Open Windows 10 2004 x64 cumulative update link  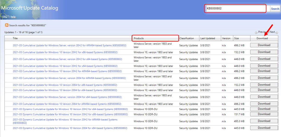[65, 90]
